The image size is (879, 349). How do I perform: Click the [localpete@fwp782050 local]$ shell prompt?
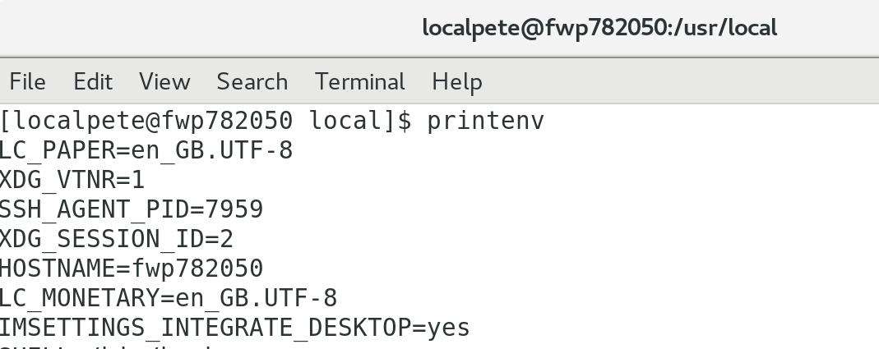(206, 122)
